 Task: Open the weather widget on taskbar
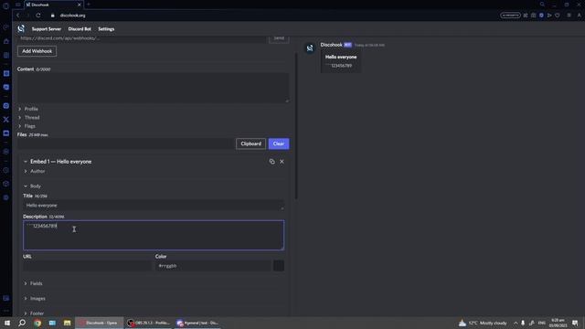pyautogui.click(x=483, y=323)
